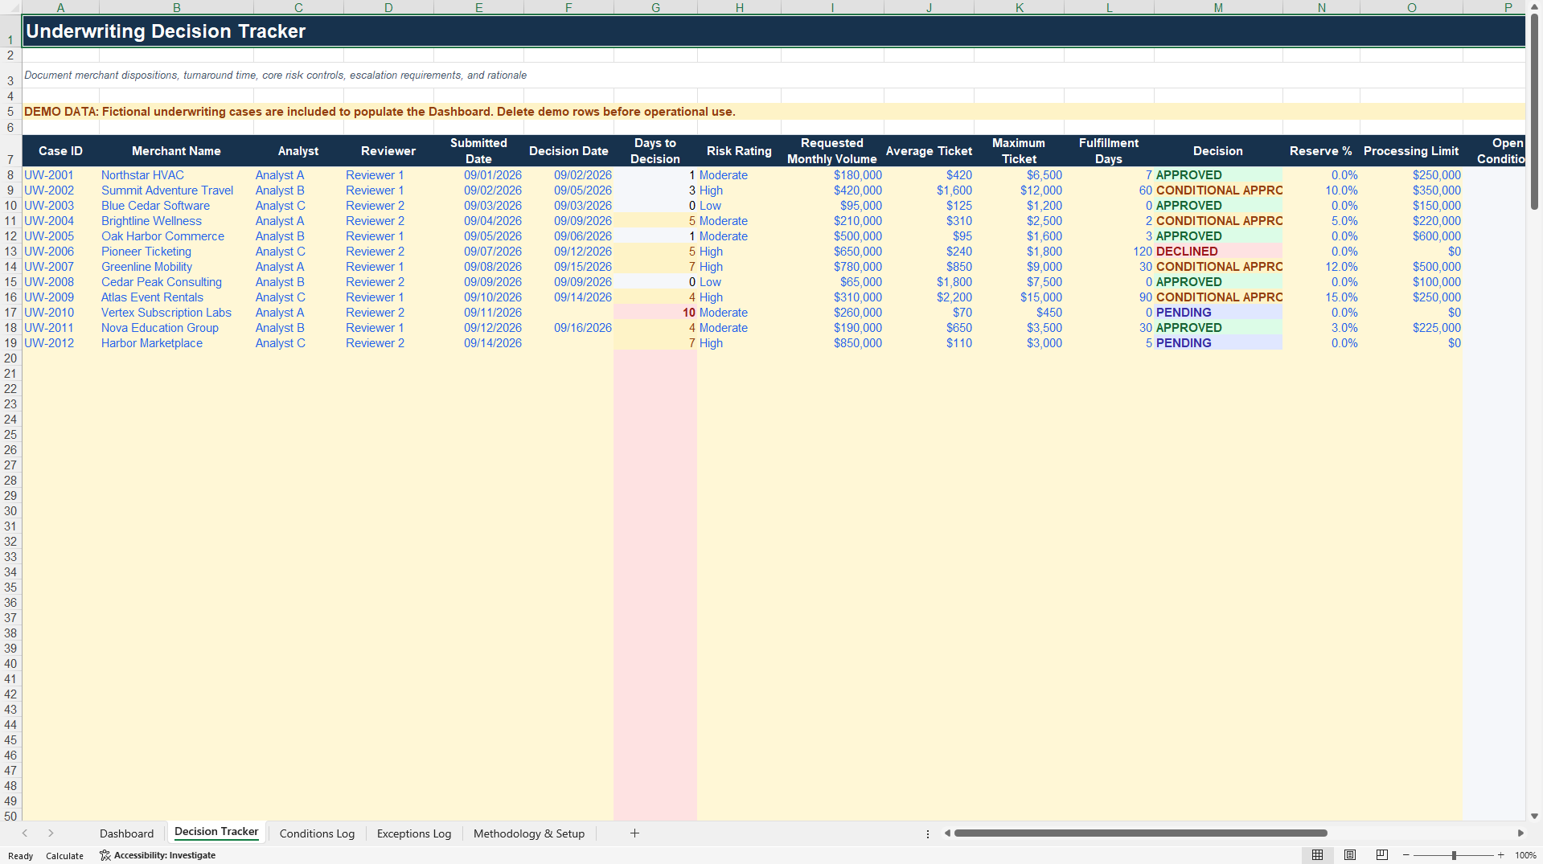
Task: Select column M header
Action: tap(1218, 7)
